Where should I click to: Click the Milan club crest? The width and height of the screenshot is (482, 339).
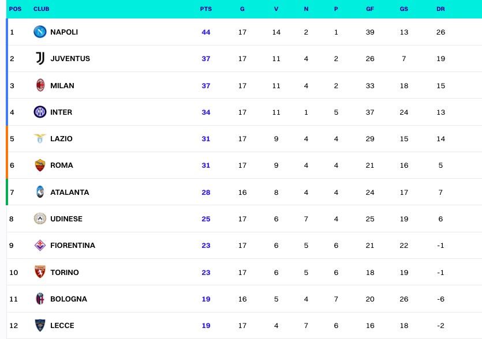[x=40, y=85]
